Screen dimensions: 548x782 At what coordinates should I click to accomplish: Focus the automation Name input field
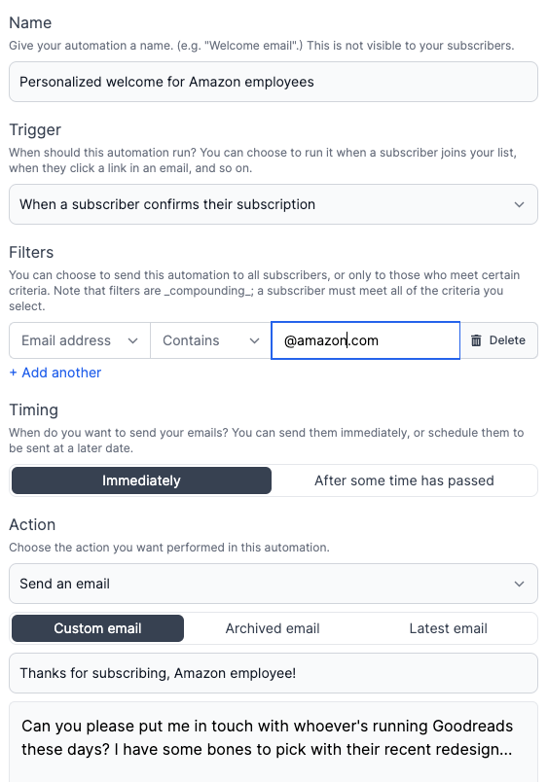click(x=274, y=82)
